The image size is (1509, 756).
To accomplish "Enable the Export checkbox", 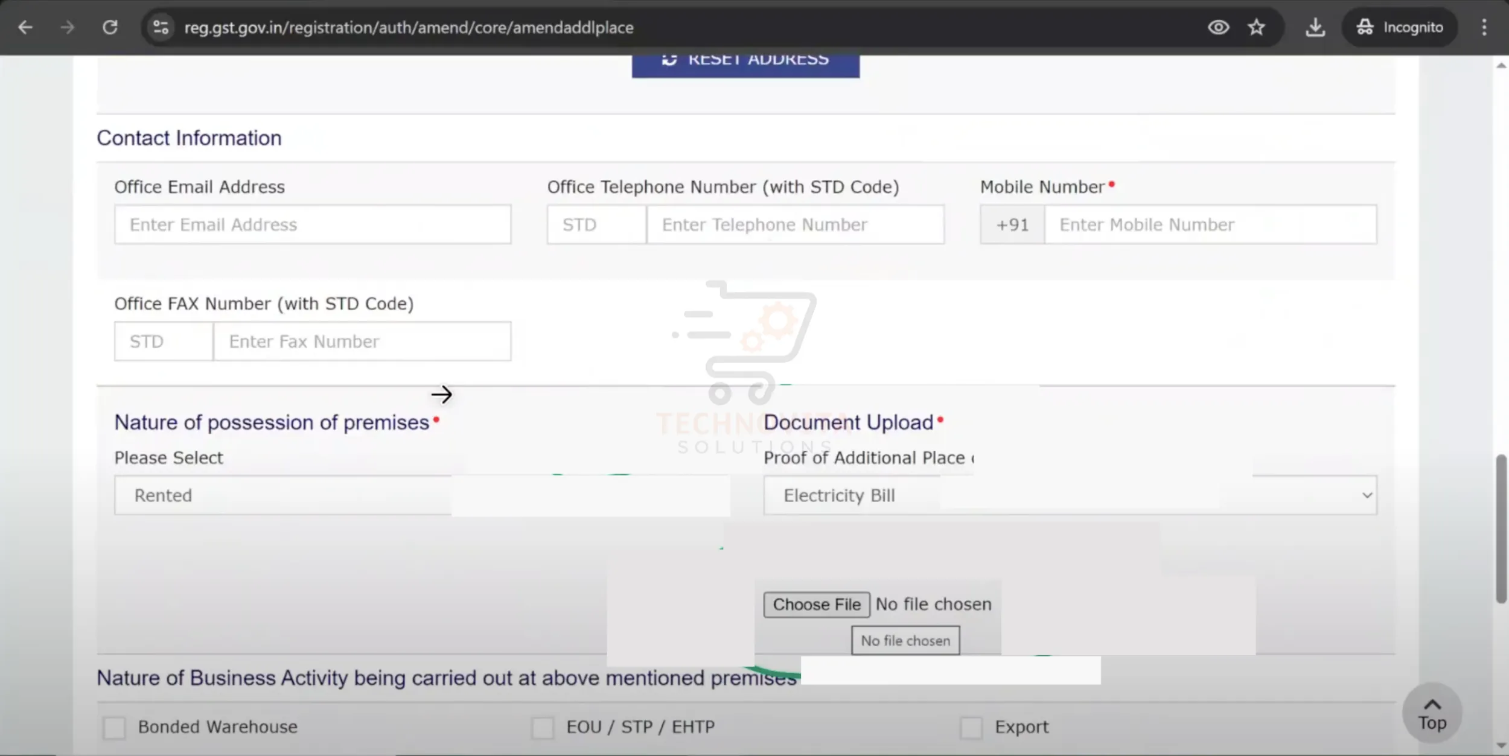I will tap(971, 728).
